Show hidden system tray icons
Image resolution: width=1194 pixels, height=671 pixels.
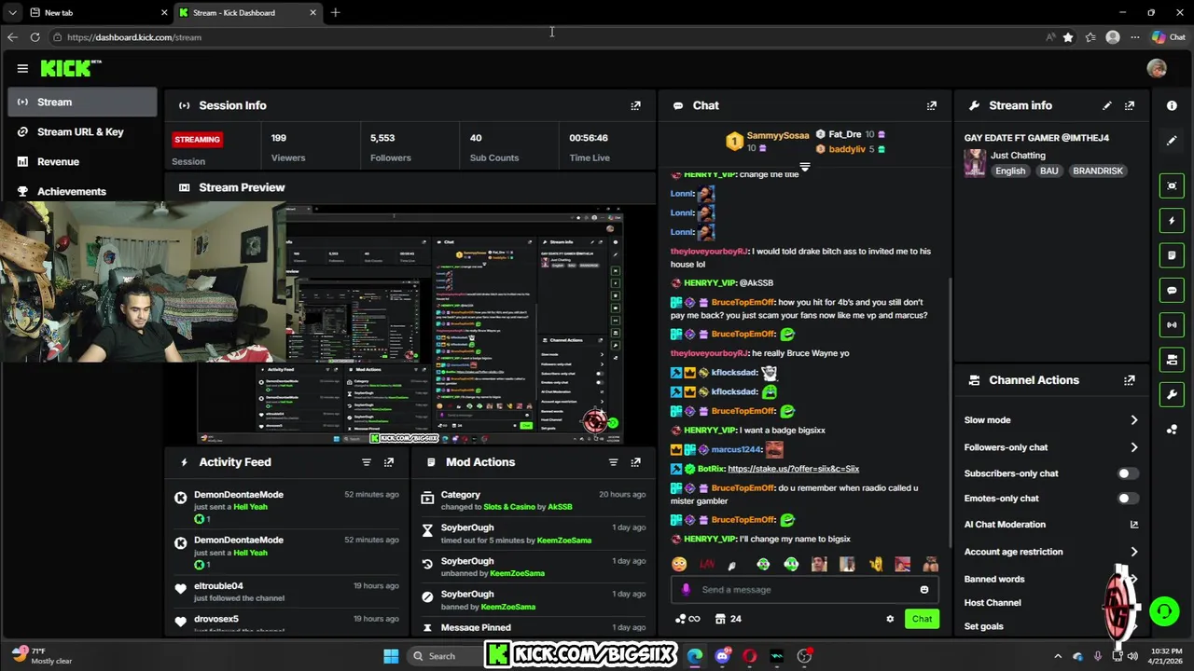tap(1057, 656)
